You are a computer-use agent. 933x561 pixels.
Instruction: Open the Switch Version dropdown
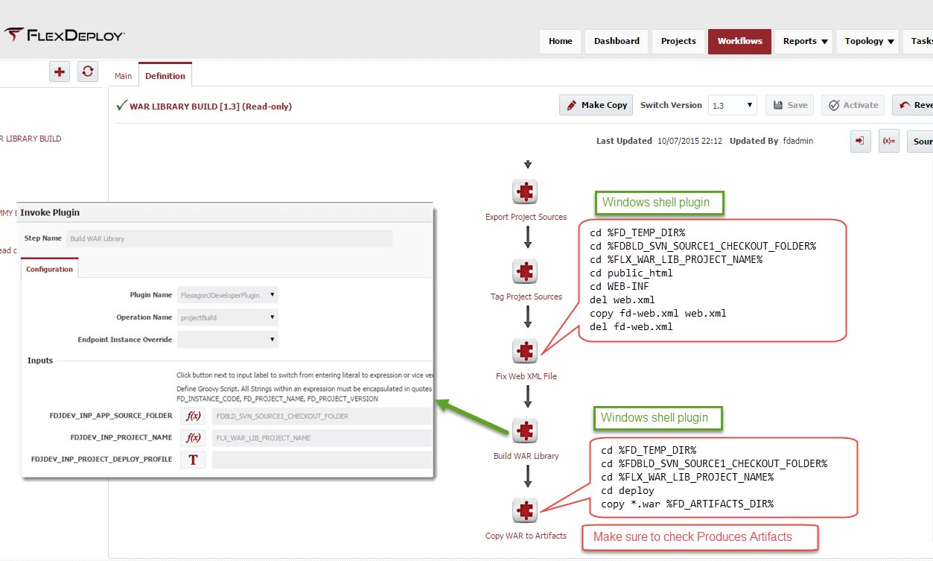pyautogui.click(x=733, y=105)
